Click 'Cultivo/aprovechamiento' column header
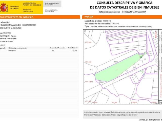 point(17,48)
